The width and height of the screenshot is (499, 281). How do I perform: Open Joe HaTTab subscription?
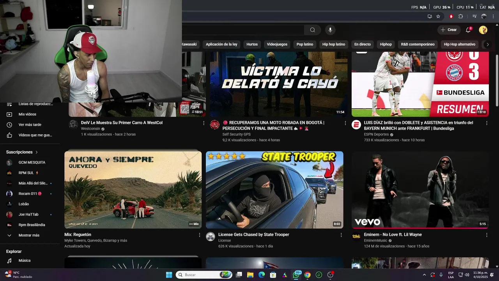[30, 214]
